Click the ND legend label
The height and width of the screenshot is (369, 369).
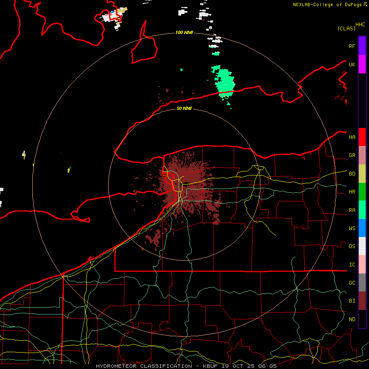click(x=352, y=319)
